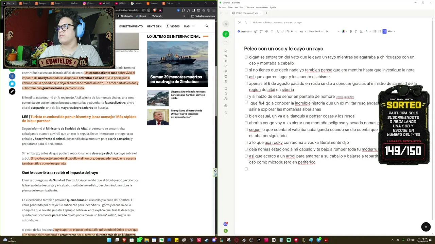The image size is (435, 244).
Task: Apply bold formatting in Evernote
Action: (351, 31)
